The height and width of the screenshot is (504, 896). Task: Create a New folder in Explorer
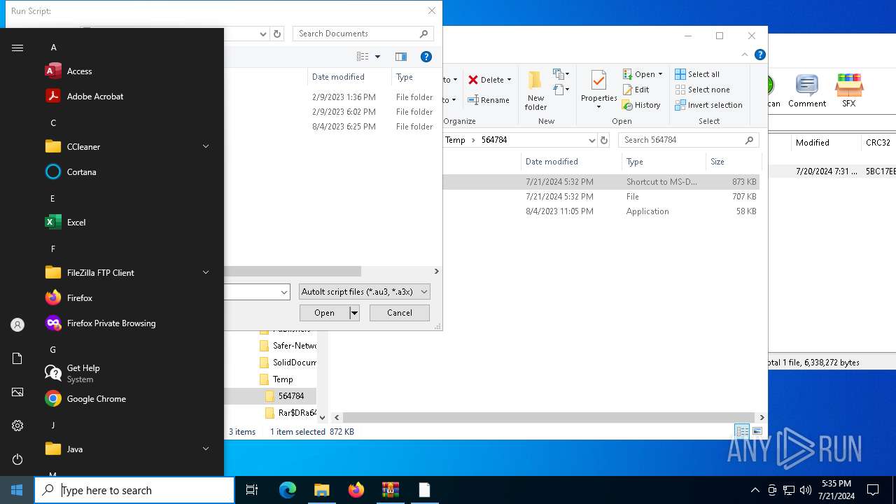pos(535,90)
